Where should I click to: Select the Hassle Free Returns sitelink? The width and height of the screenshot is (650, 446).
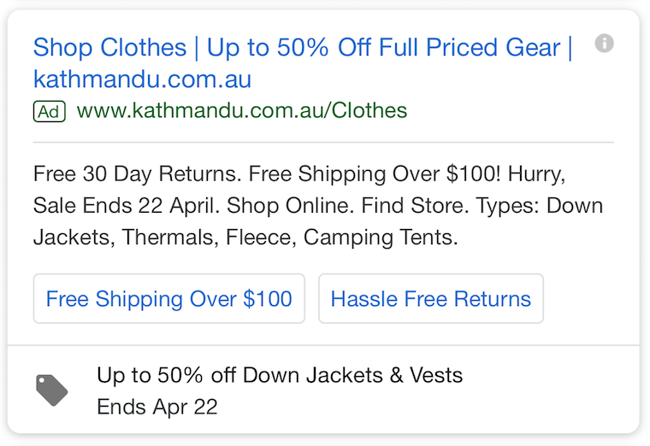(431, 298)
